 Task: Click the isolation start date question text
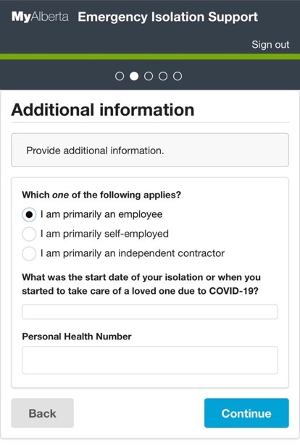(x=141, y=284)
